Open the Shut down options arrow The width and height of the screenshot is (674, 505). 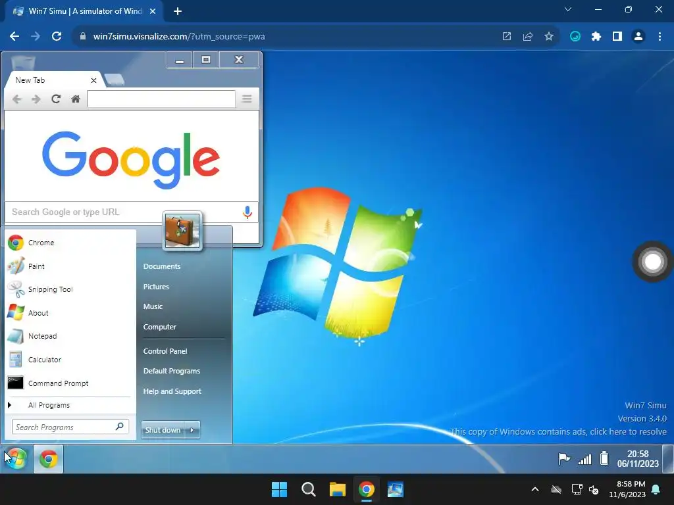point(192,430)
